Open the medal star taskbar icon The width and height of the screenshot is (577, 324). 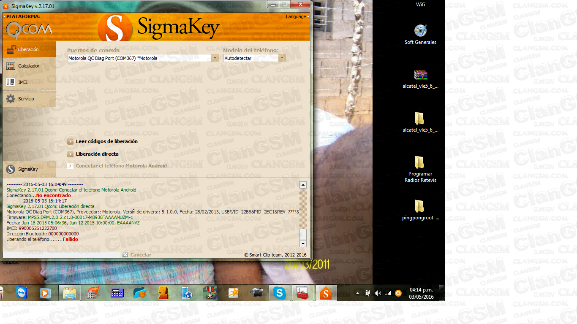coord(210,293)
